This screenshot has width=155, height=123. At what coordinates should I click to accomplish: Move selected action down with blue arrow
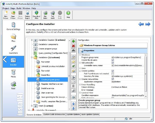click(x=73, y=108)
